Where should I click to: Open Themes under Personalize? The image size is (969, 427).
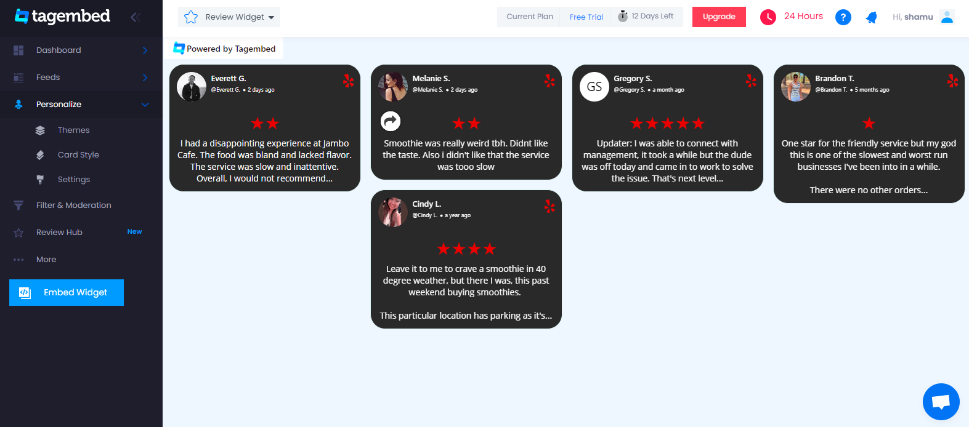coord(74,130)
